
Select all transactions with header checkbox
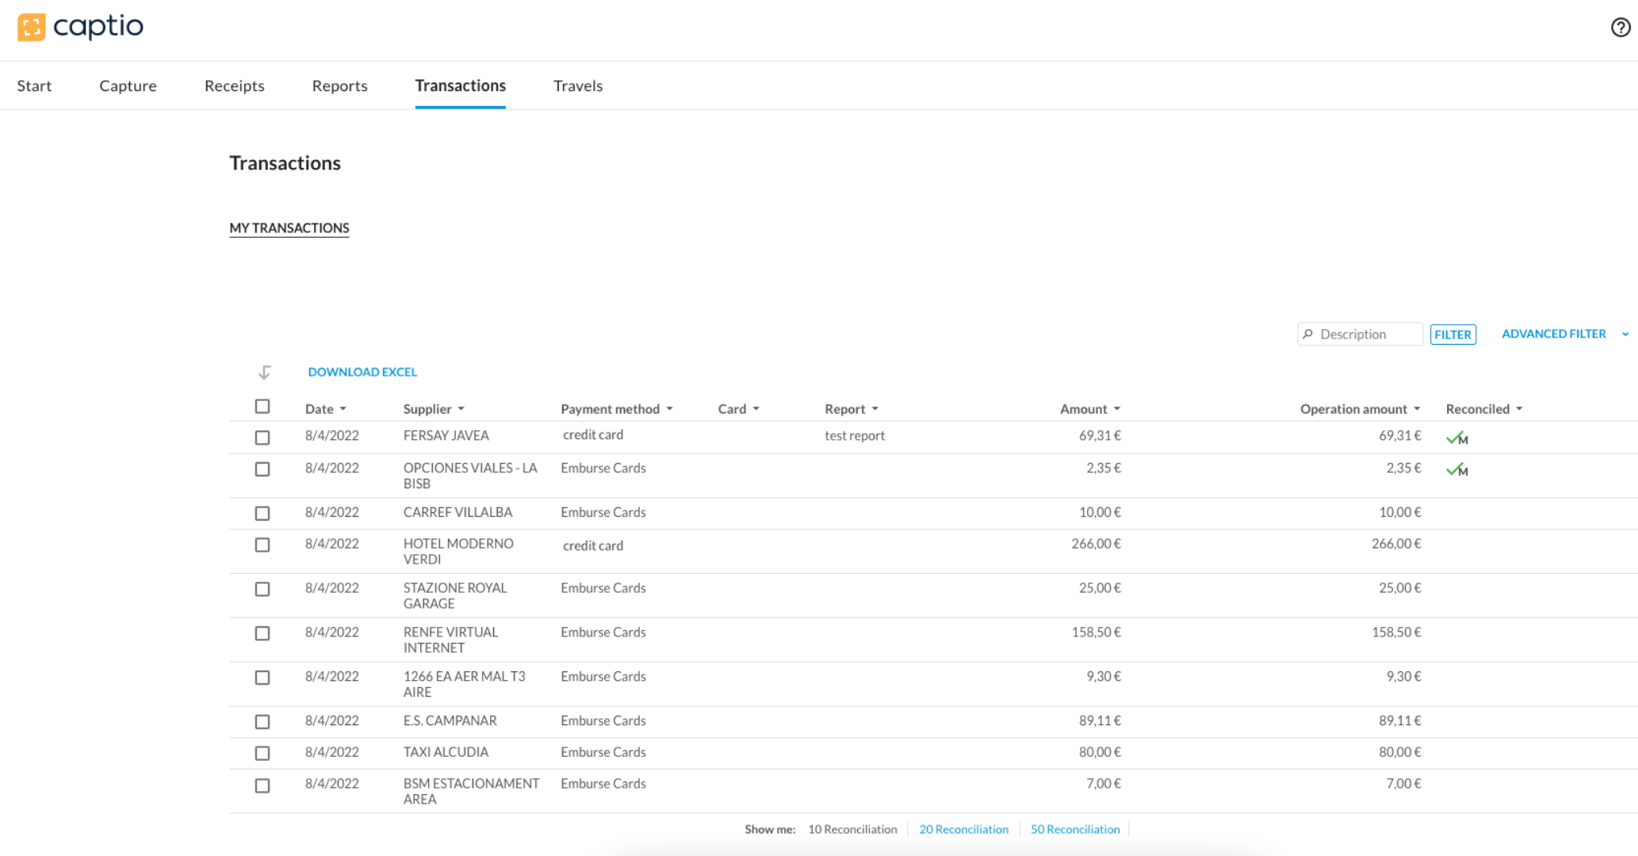[x=262, y=407]
